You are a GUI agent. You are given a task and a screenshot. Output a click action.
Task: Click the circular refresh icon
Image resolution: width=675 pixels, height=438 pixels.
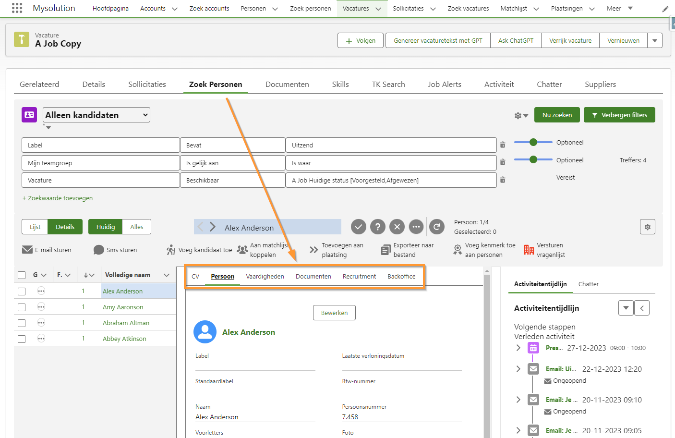(437, 227)
